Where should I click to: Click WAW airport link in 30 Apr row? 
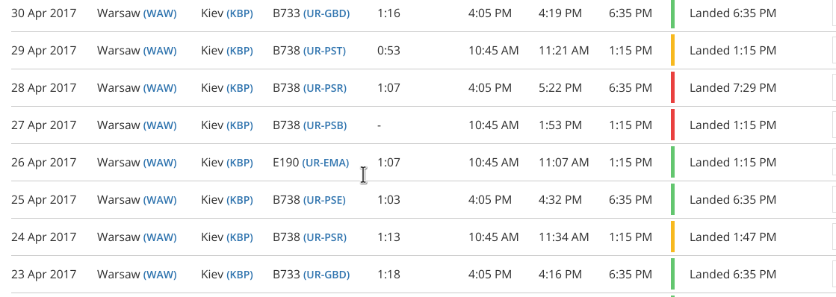click(x=160, y=13)
